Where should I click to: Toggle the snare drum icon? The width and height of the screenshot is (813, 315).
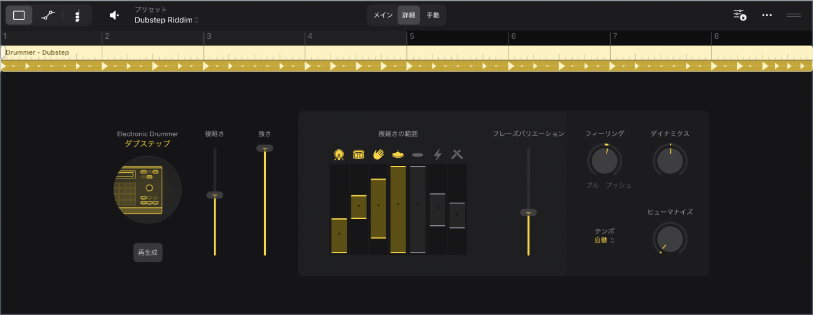pyautogui.click(x=359, y=154)
